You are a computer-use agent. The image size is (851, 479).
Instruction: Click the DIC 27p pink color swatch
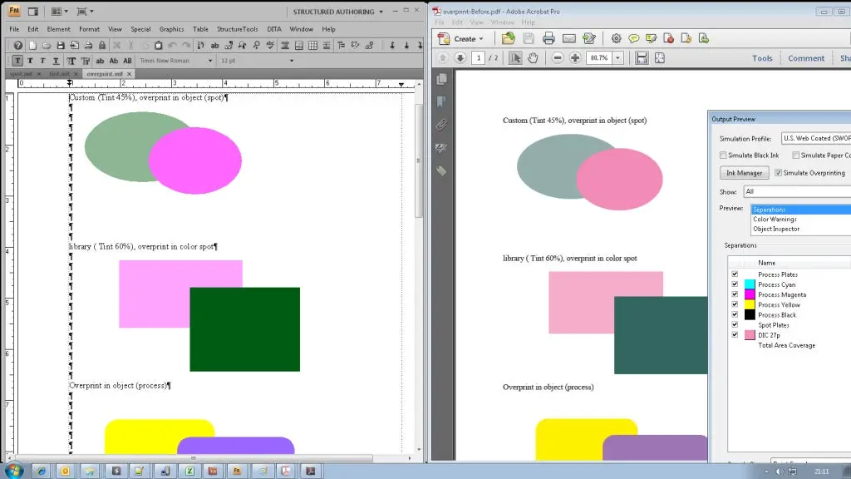point(750,335)
